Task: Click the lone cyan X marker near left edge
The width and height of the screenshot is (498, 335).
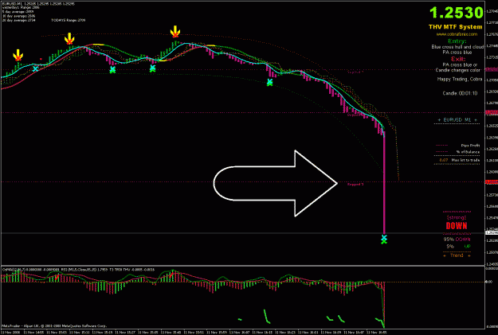Action: tap(35, 68)
